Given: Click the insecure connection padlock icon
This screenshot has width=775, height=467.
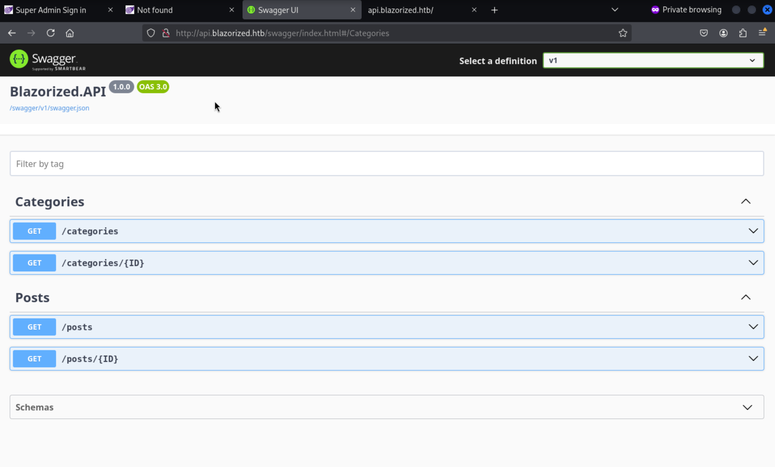Looking at the screenshot, I should pos(166,33).
